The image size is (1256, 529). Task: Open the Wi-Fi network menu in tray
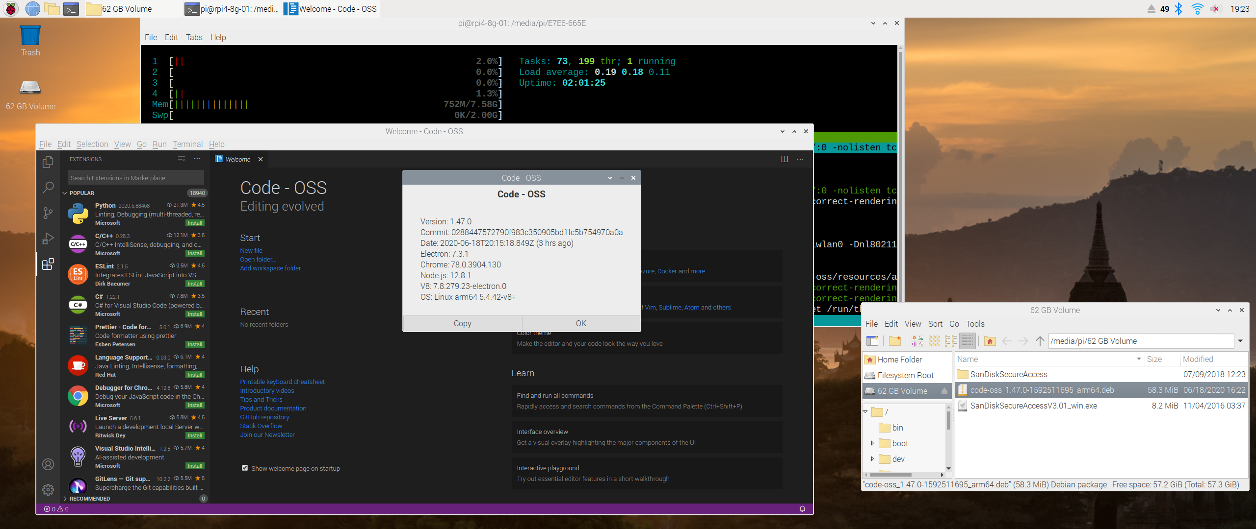click(x=1197, y=9)
